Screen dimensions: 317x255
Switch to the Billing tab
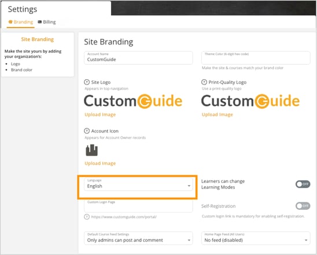pyautogui.click(x=47, y=22)
